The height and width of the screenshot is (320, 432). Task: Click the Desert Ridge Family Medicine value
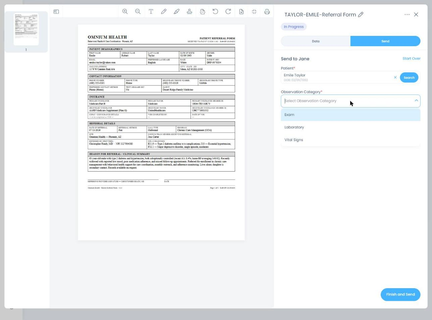point(178,90)
